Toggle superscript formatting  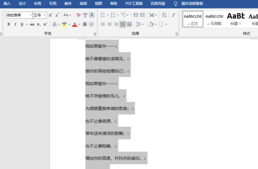[45, 24]
